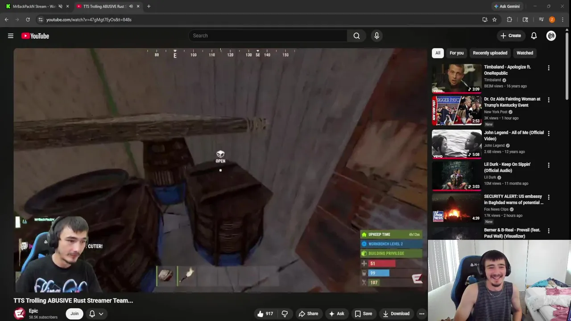
Task: Open a new browser tab
Action: (149, 6)
